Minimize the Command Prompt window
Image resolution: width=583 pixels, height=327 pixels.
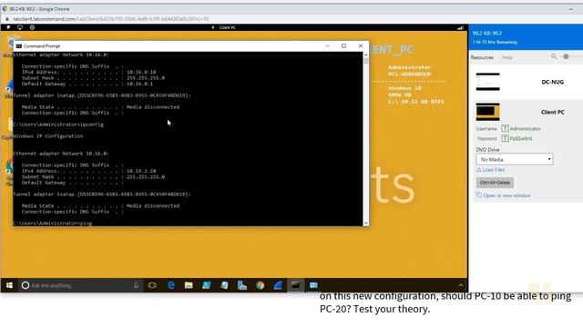327,46
